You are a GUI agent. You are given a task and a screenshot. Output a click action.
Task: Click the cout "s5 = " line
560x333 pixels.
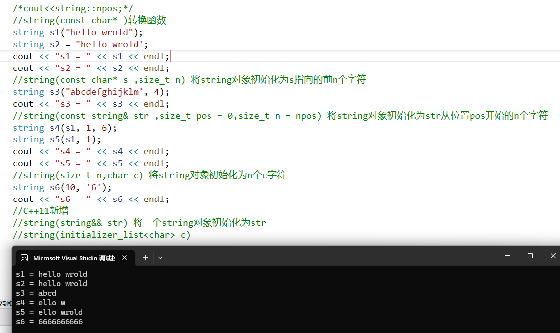[91, 163]
